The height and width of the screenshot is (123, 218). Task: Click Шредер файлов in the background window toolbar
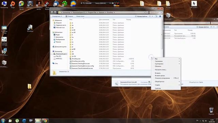tap(203, 27)
